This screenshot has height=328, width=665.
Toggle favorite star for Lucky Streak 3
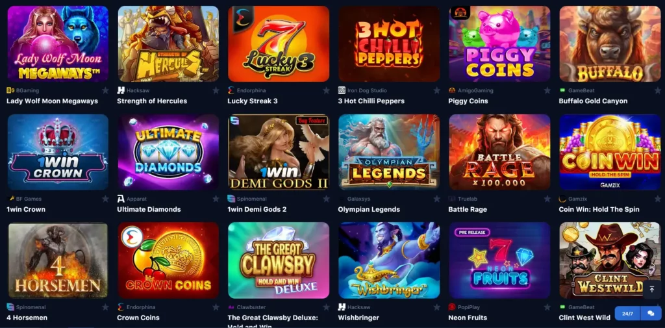(x=326, y=90)
